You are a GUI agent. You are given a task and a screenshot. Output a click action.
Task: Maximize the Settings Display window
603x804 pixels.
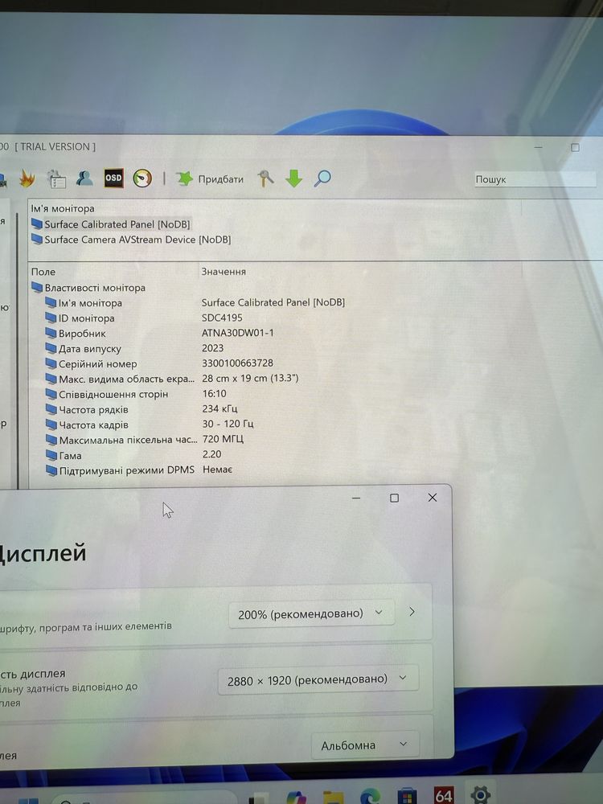click(x=394, y=498)
